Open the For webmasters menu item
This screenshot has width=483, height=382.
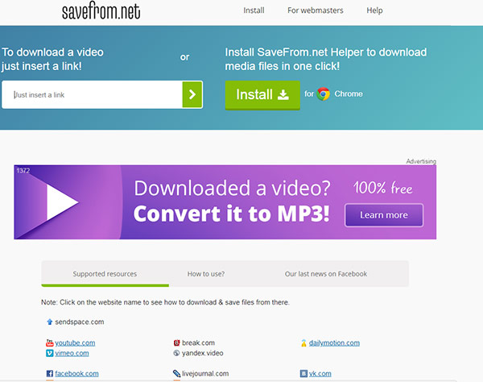tap(316, 10)
